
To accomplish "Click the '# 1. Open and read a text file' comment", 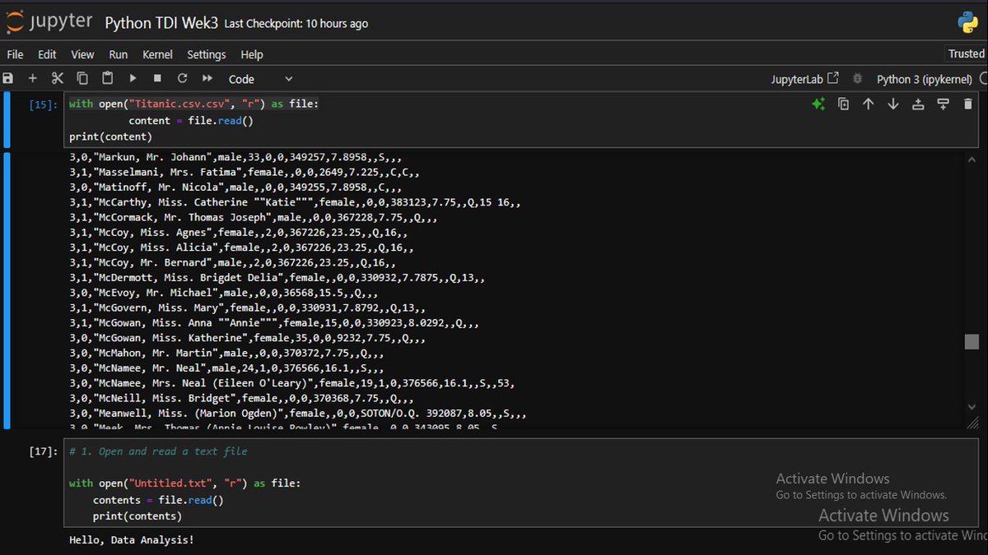I will [158, 451].
